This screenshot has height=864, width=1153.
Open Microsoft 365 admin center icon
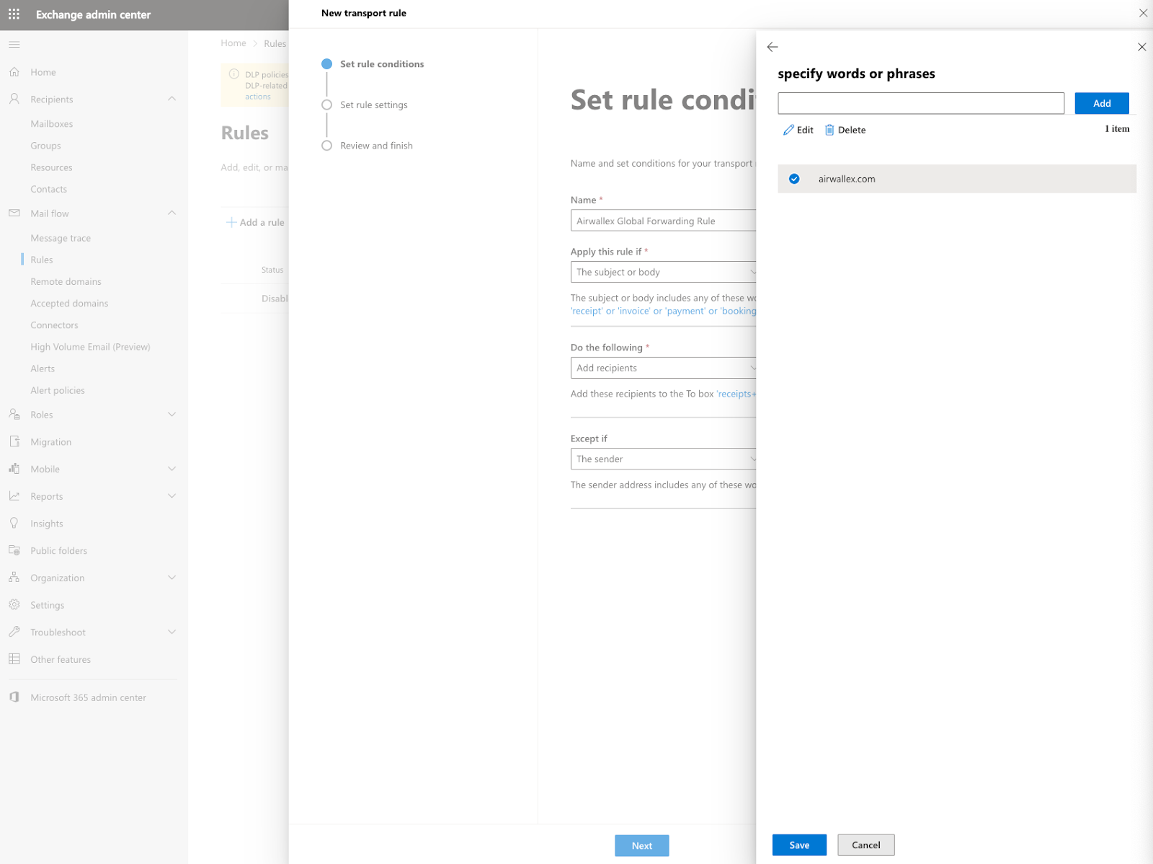(14, 697)
